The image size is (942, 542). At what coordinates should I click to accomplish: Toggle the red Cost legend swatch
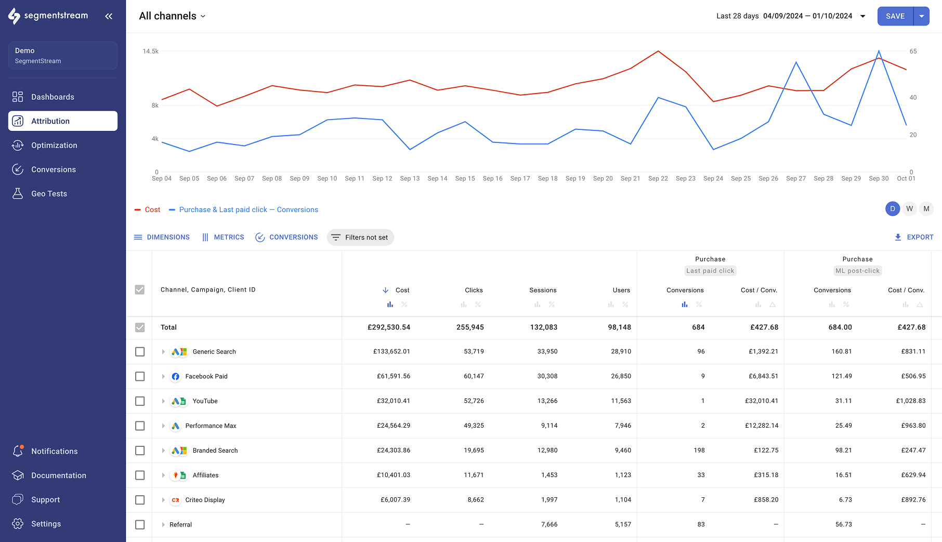[138, 210]
